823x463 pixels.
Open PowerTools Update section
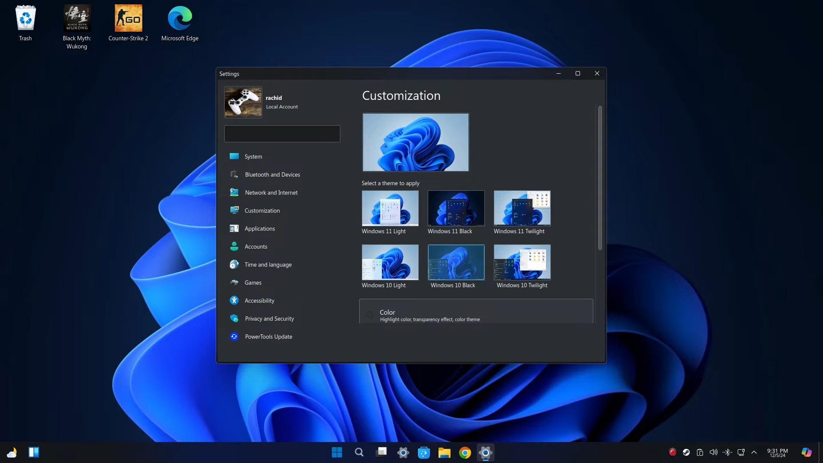[x=268, y=337]
